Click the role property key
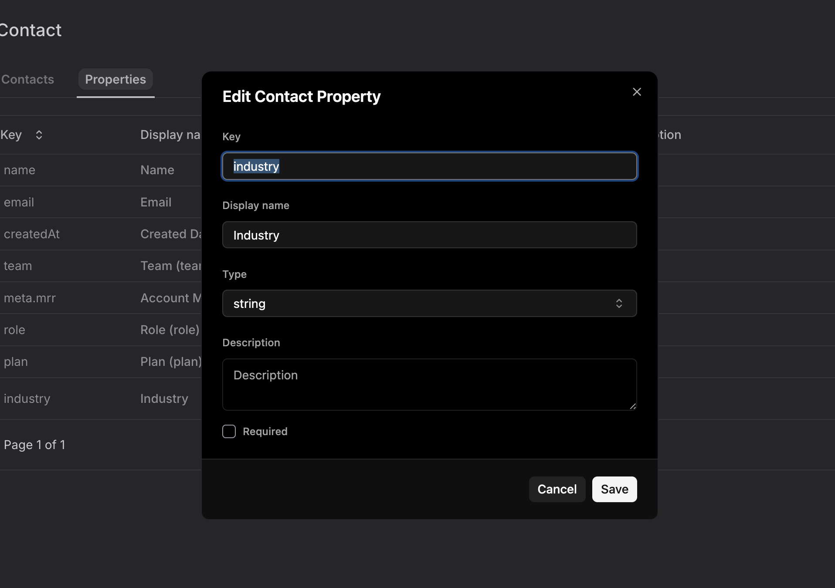 tap(15, 330)
